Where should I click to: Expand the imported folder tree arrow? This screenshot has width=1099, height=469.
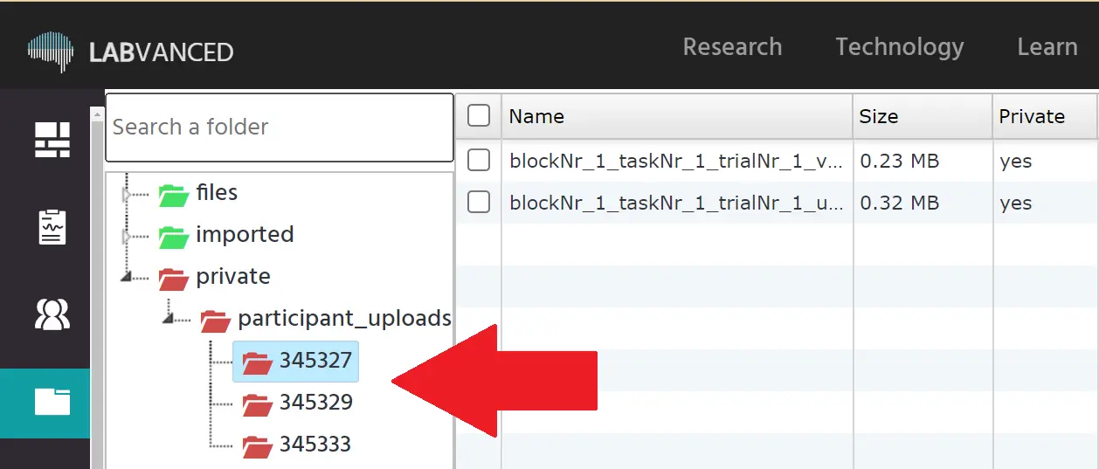point(127,236)
